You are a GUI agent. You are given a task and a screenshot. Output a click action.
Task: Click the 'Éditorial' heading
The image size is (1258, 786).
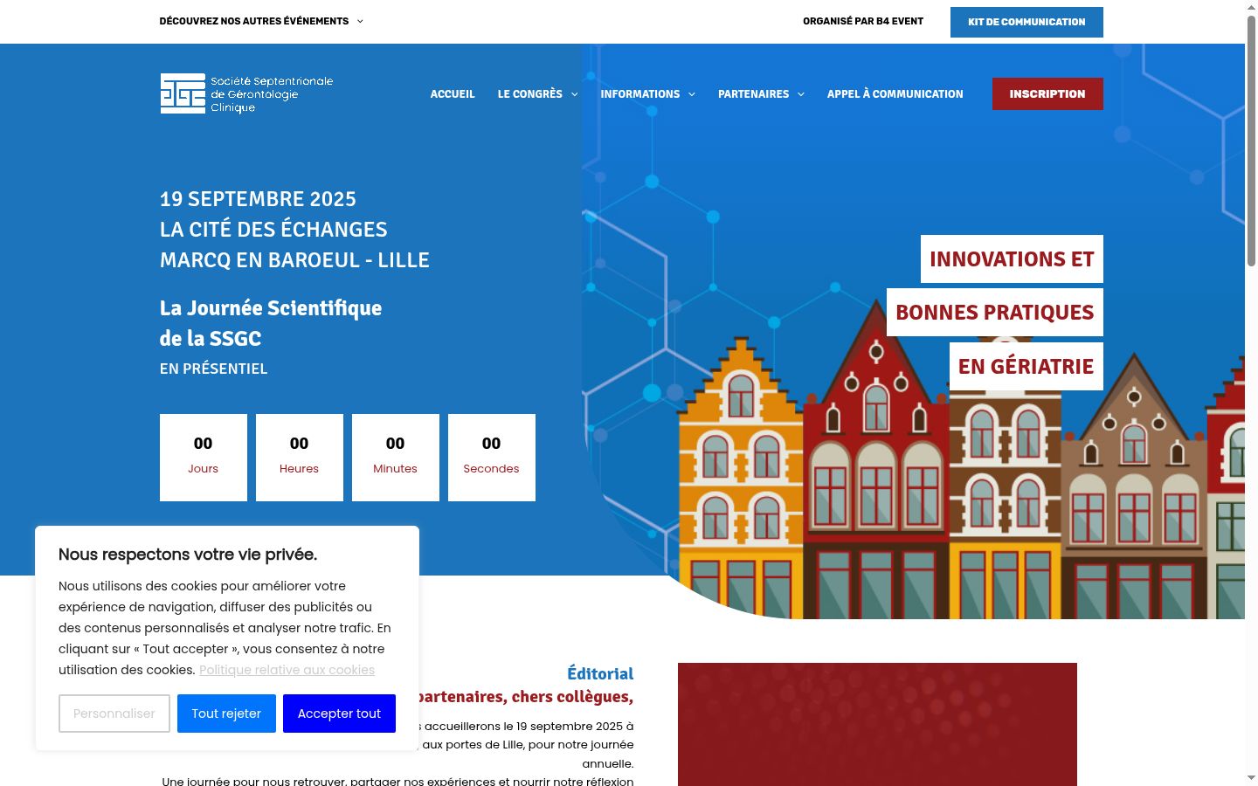click(x=600, y=673)
